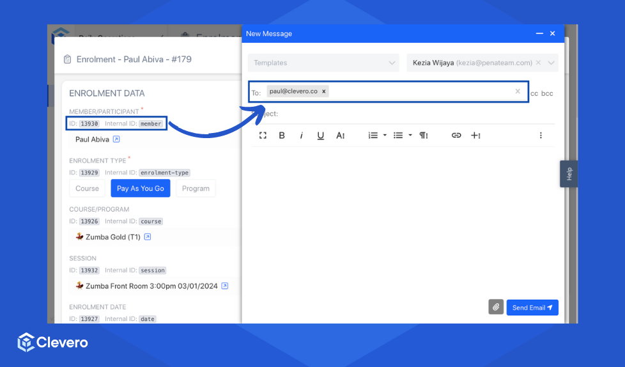This screenshot has height=367, width=625.
Task: Apply italic formatting in message editor
Action: pyautogui.click(x=302, y=136)
